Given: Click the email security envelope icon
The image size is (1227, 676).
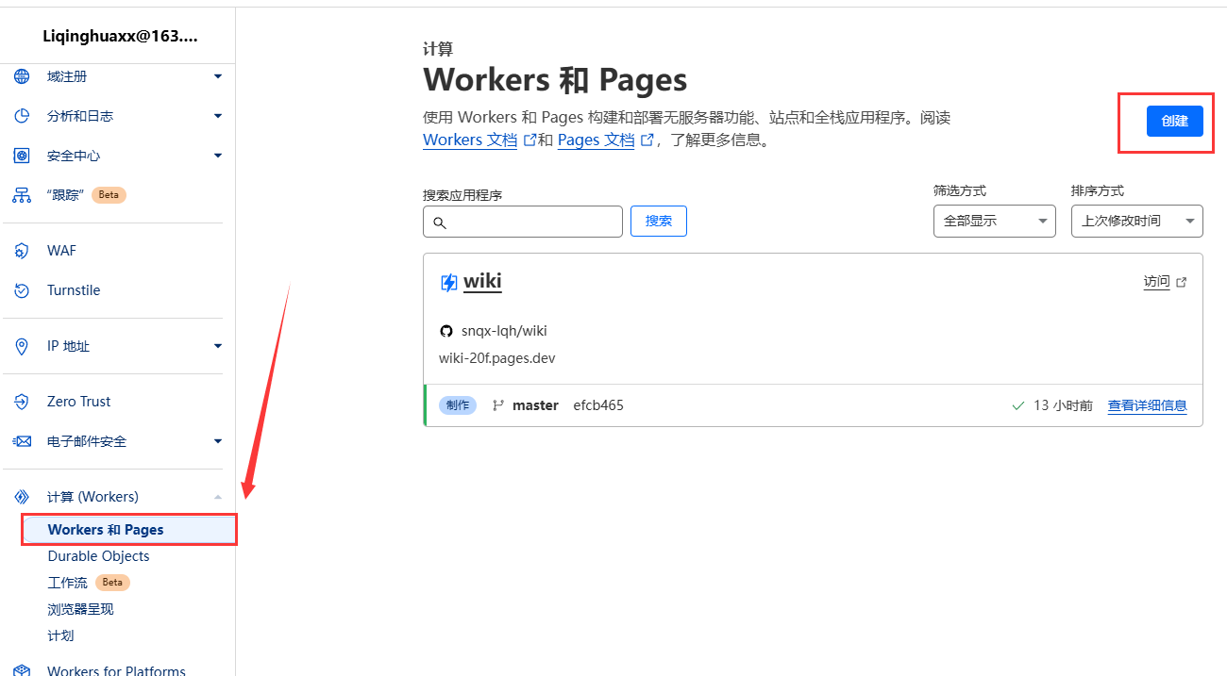Looking at the screenshot, I should 22,441.
